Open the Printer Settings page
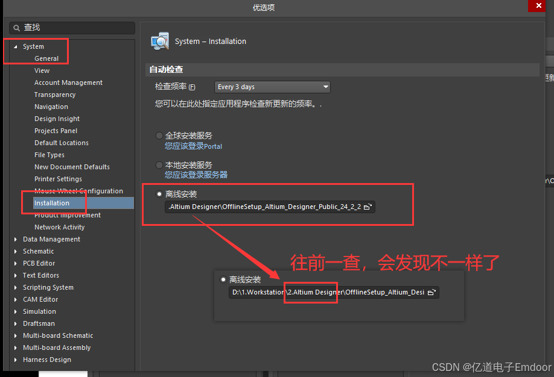 pos(58,179)
